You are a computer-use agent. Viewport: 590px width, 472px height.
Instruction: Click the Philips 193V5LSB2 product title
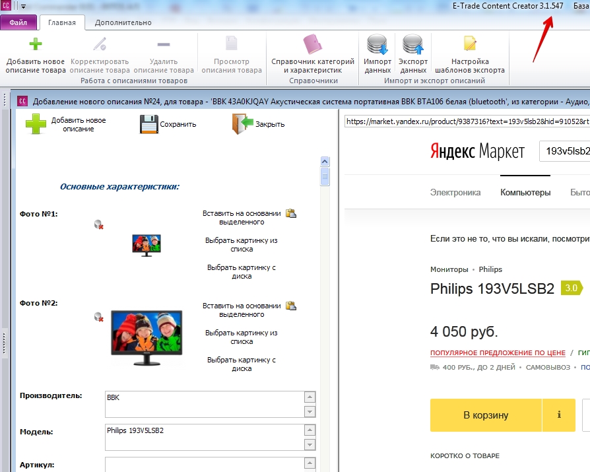(x=492, y=288)
